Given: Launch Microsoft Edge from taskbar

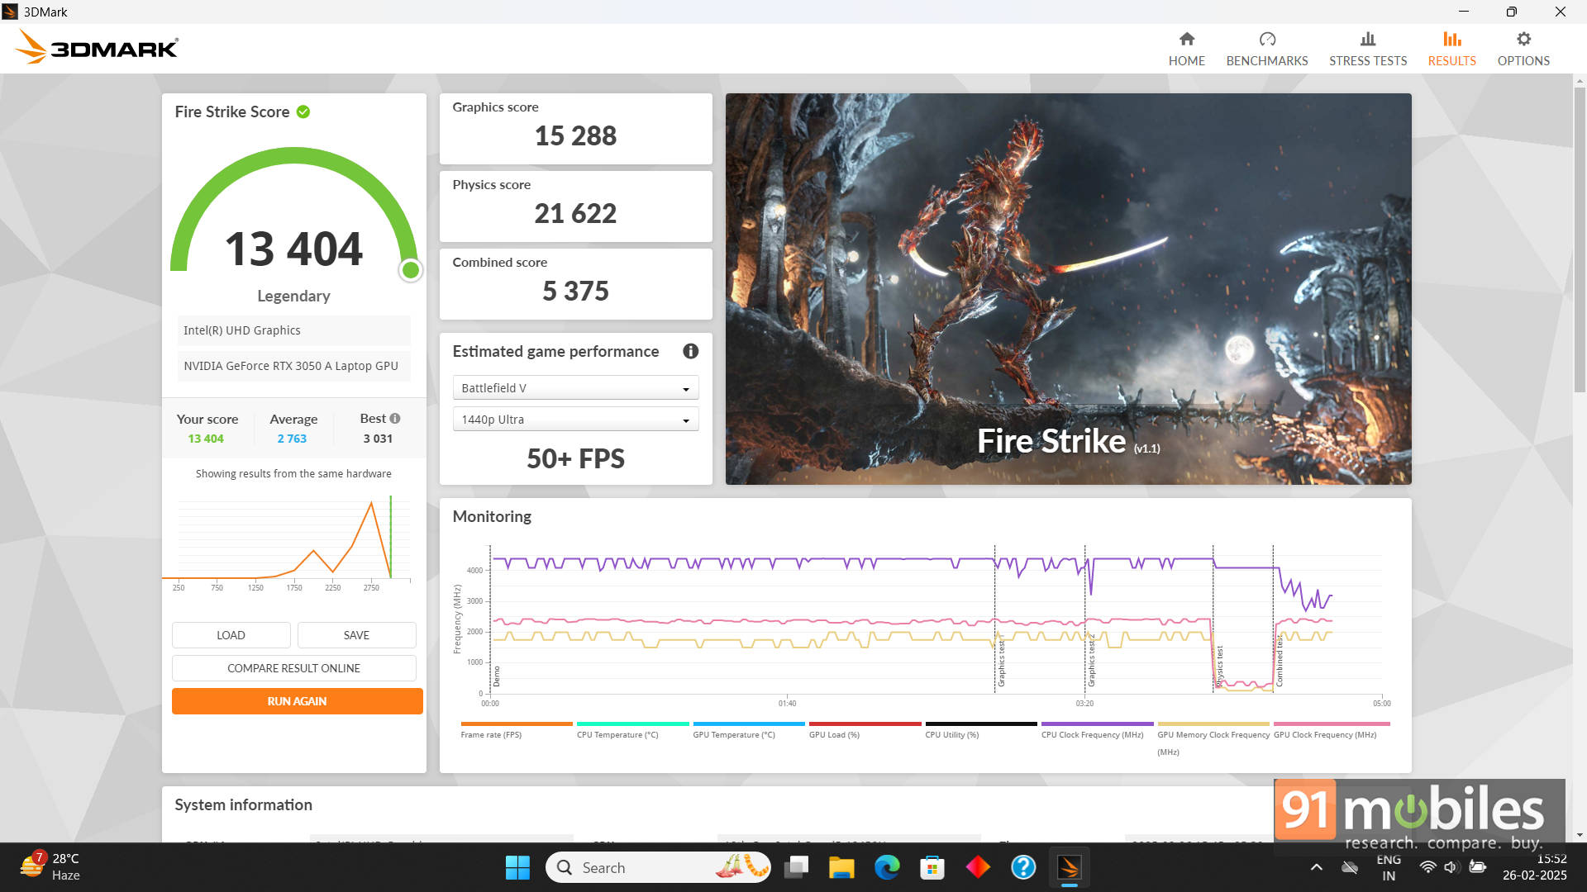Looking at the screenshot, I should 887,867.
